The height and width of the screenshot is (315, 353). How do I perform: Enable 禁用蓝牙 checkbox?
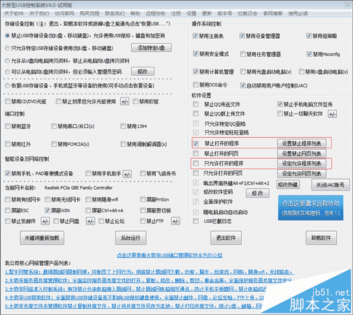(x=8, y=126)
